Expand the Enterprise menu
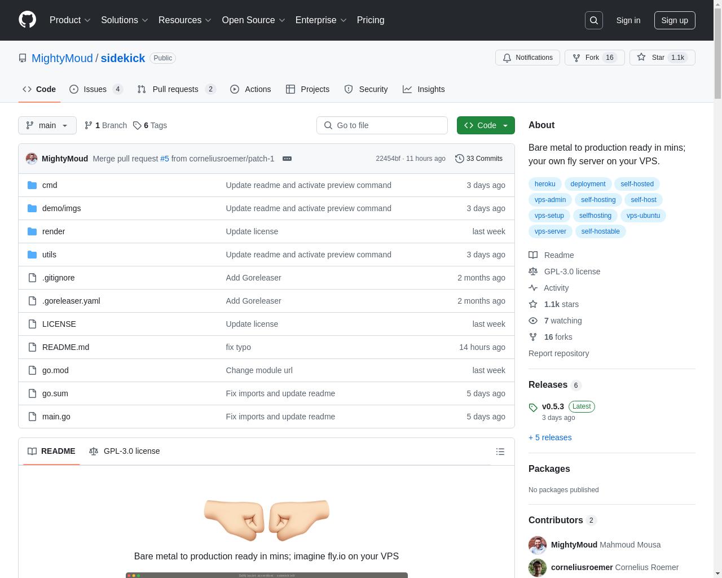This screenshot has width=722, height=578. pos(321,20)
